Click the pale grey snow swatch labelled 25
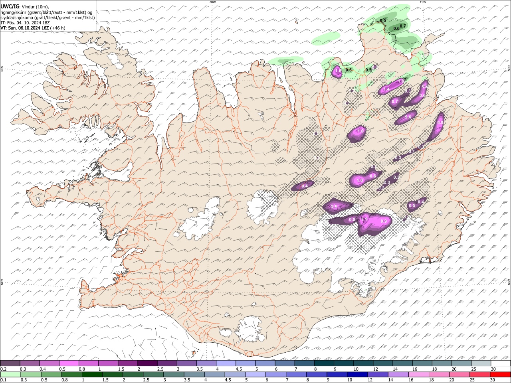 481,363
